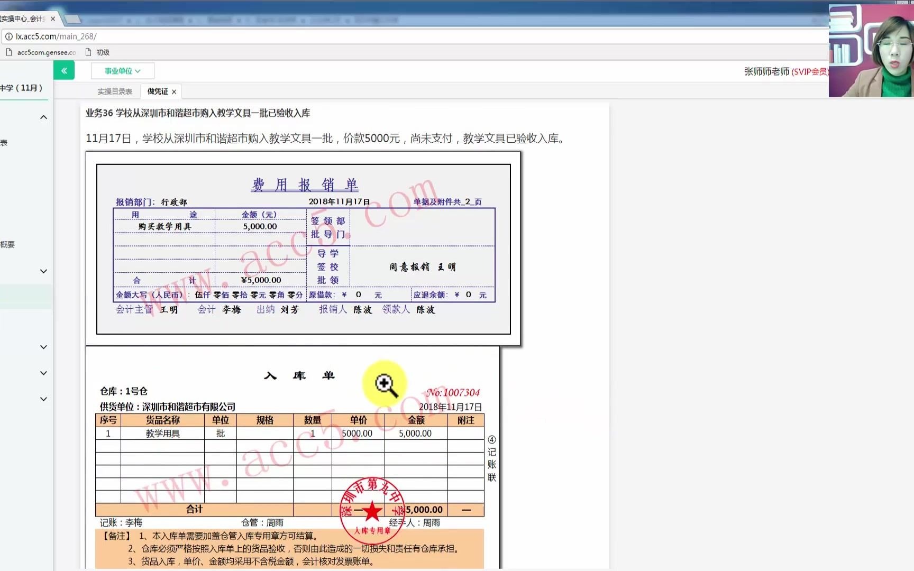914x571 pixels.
Task: Click the 合计 row in 入库单 table
Action: 289,510
